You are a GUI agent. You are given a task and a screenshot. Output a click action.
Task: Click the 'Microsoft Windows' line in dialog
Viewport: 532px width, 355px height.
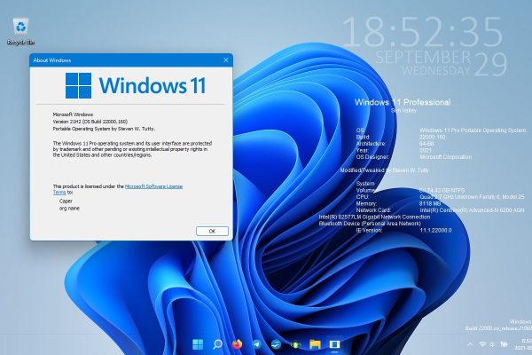(73, 114)
